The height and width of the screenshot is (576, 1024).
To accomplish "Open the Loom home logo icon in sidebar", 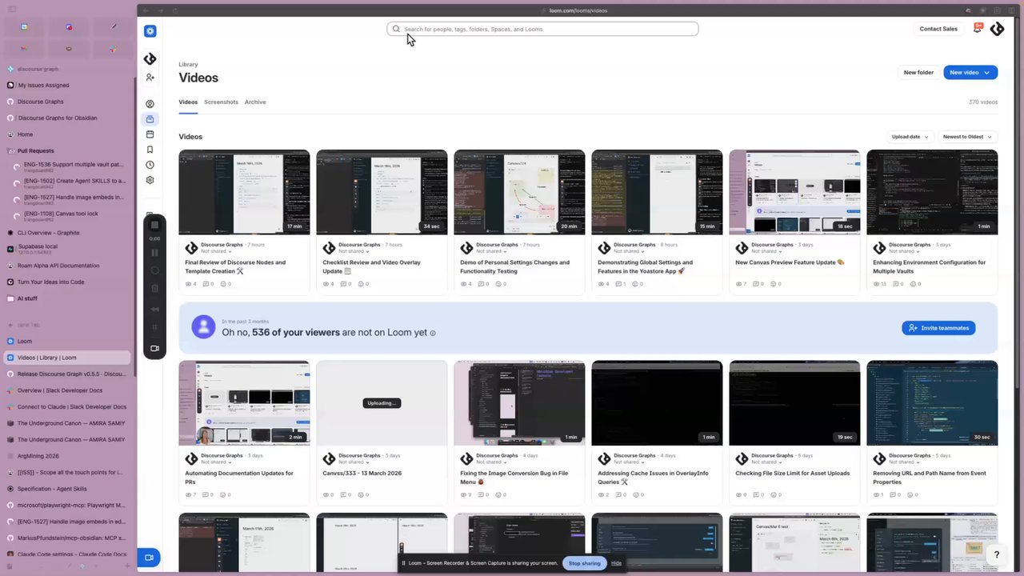I will [150, 31].
